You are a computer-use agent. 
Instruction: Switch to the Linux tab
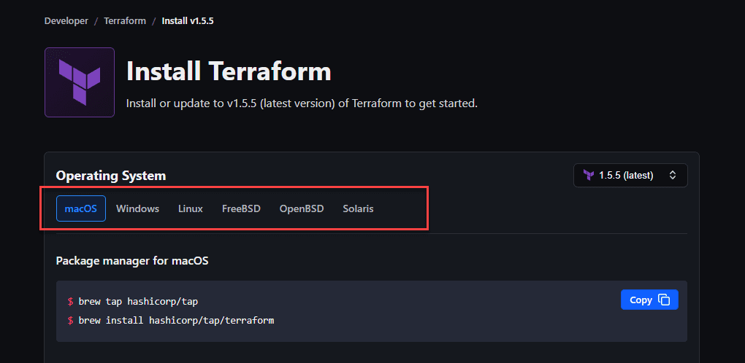click(x=191, y=208)
